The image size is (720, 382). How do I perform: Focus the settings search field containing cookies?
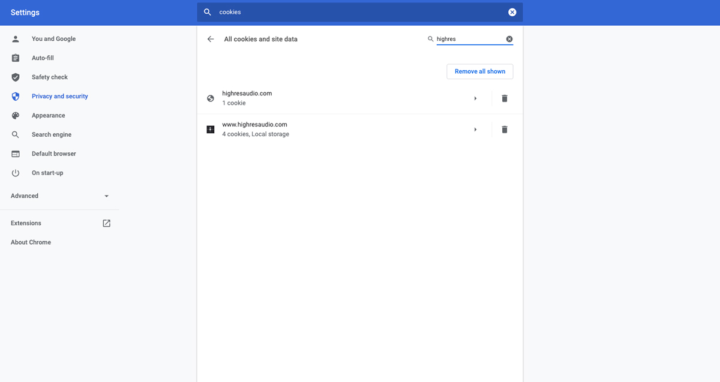point(360,12)
